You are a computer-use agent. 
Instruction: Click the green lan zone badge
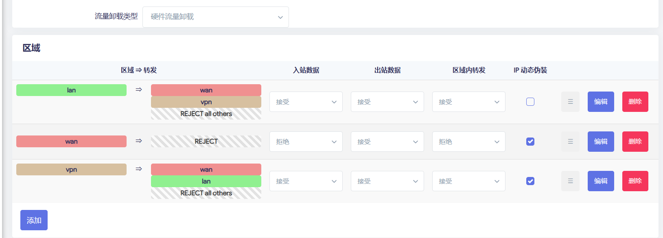pyautogui.click(x=71, y=90)
